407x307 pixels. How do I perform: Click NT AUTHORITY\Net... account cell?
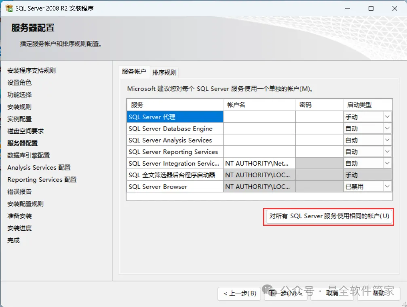click(x=259, y=163)
